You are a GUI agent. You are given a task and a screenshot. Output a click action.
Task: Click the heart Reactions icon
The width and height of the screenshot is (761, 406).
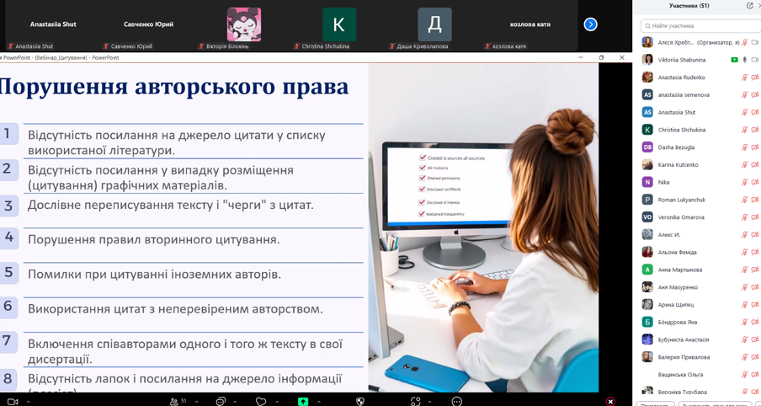[x=261, y=402]
